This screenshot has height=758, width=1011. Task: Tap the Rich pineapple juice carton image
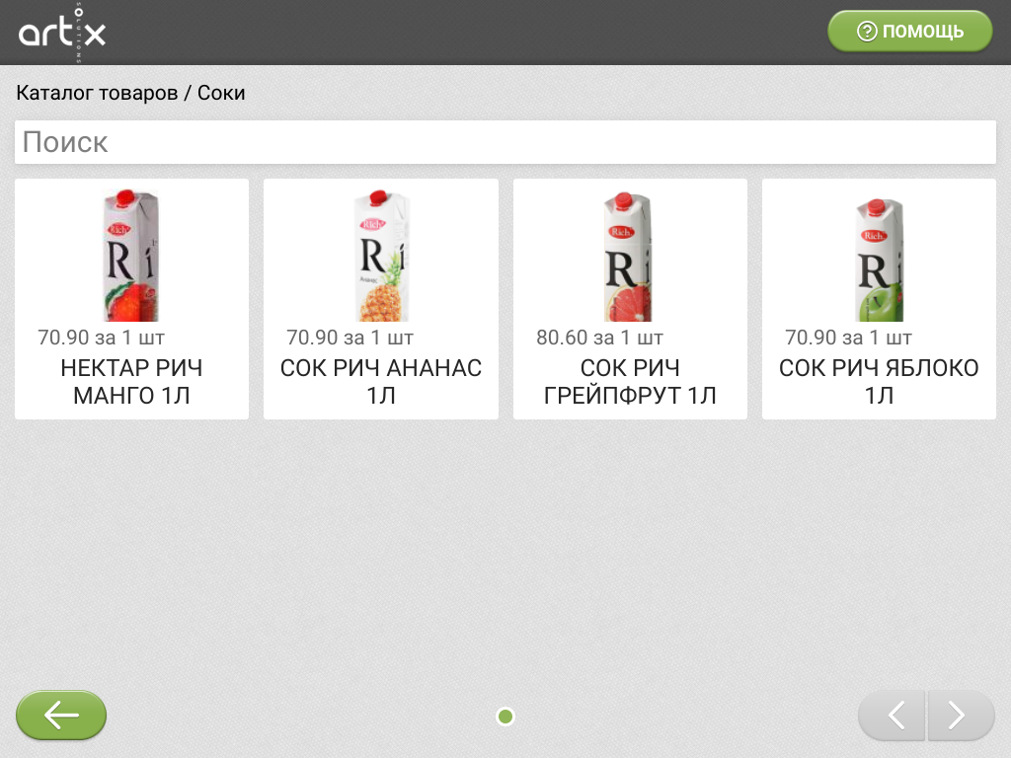coord(381,256)
